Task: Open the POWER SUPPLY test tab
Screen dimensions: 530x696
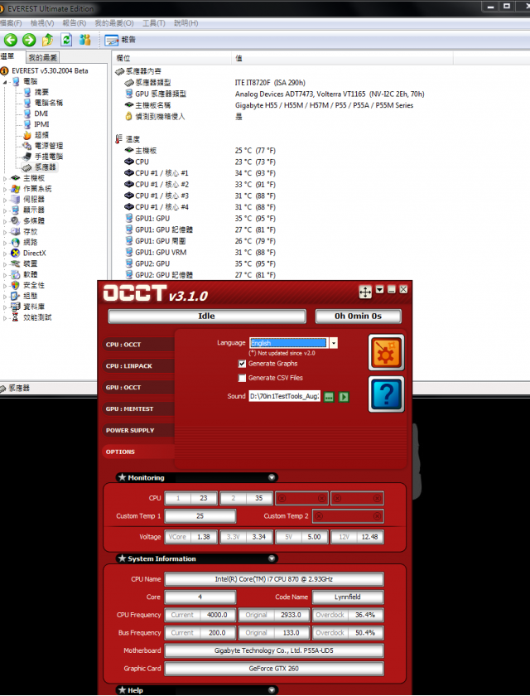Action: tap(139, 430)
